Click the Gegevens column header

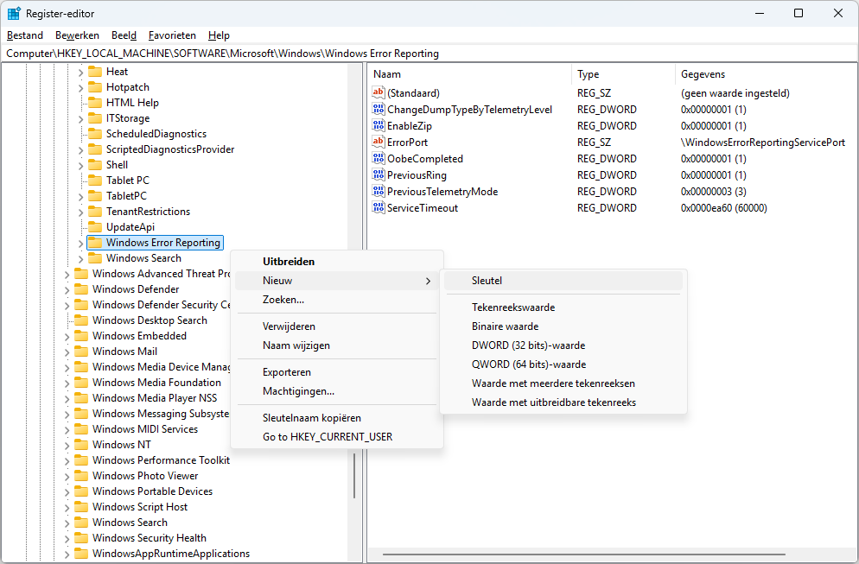766,74
